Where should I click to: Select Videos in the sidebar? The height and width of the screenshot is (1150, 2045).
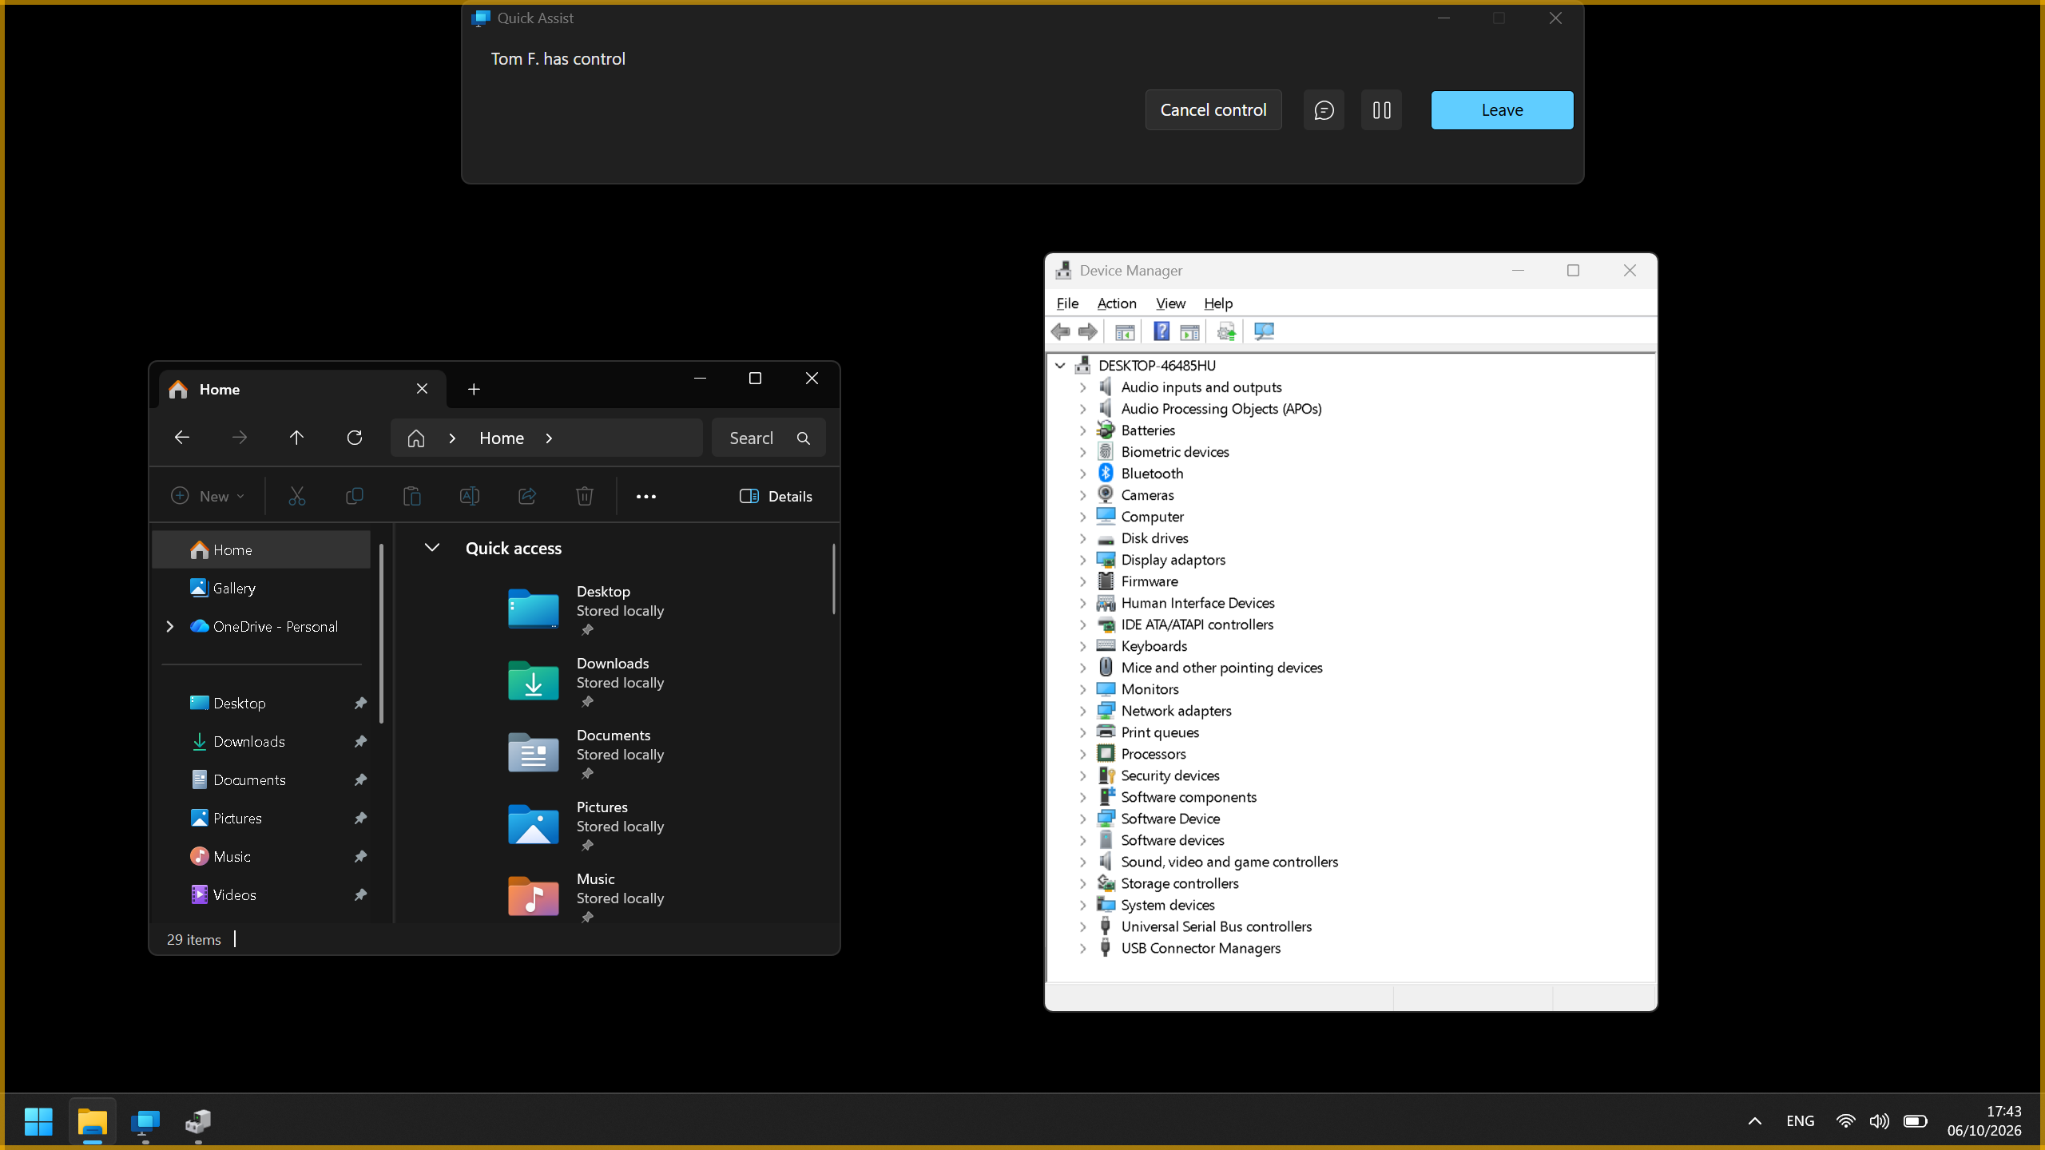click(x=261, y=895)
